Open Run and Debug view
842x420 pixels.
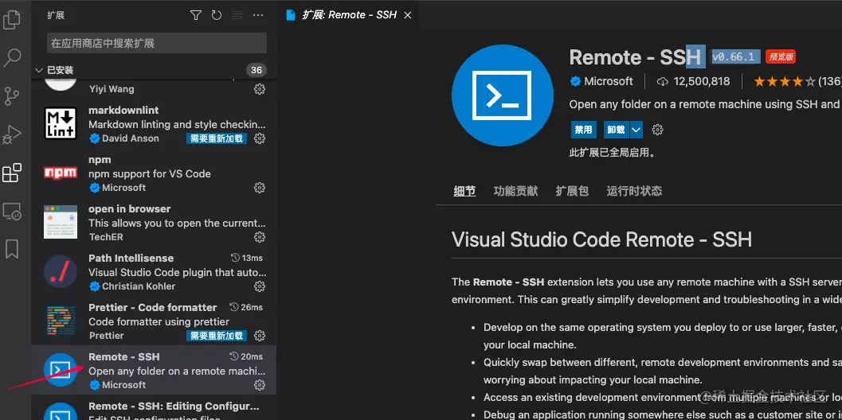pos(12,135)
